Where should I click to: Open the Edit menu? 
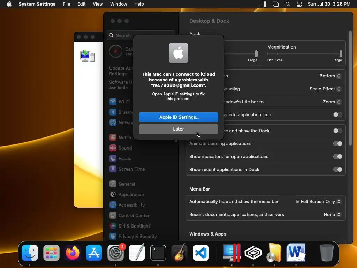click(x=81, y=4)
